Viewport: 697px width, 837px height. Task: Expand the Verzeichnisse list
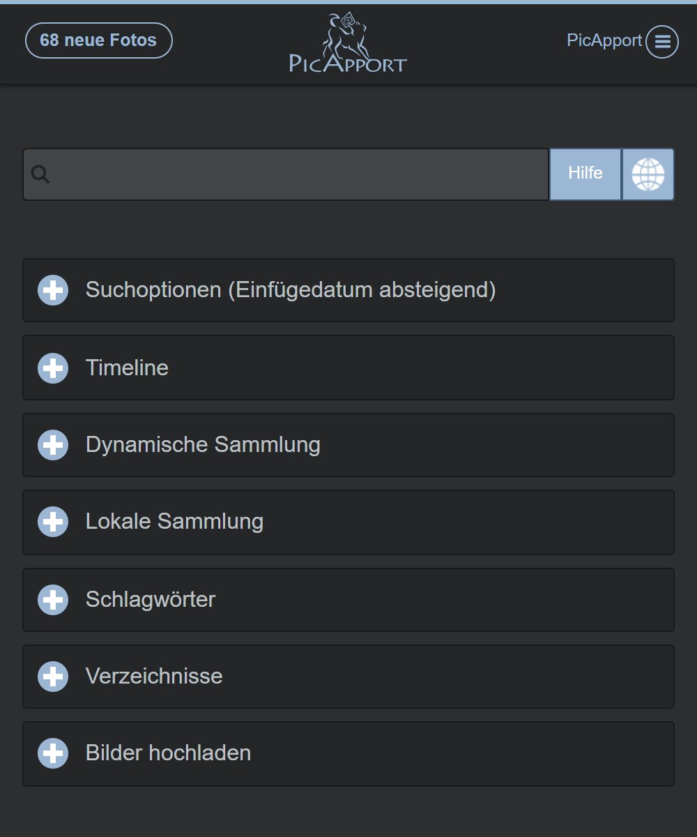click(154, 677)
